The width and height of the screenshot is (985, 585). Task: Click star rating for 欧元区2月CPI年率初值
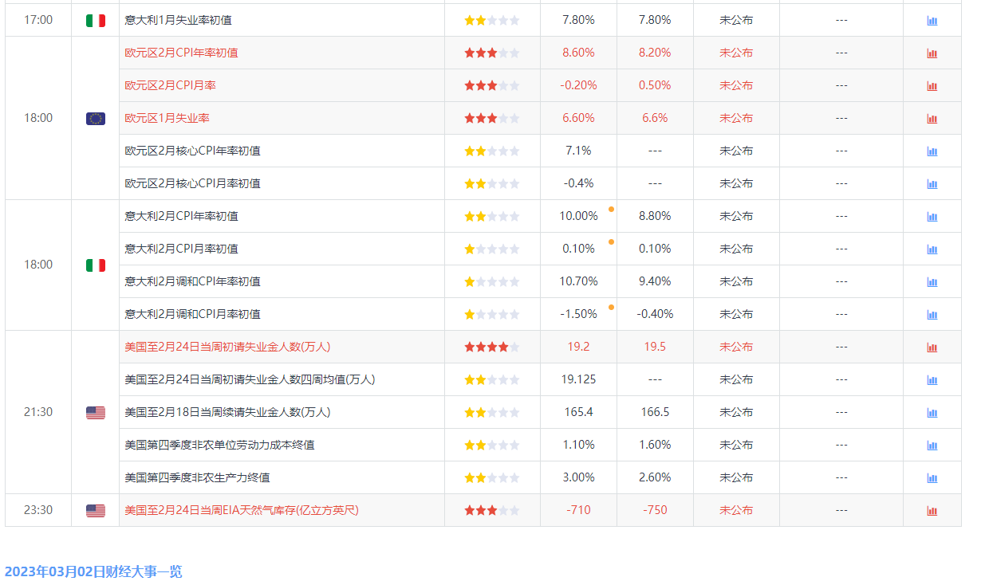(x=492, y=53)
